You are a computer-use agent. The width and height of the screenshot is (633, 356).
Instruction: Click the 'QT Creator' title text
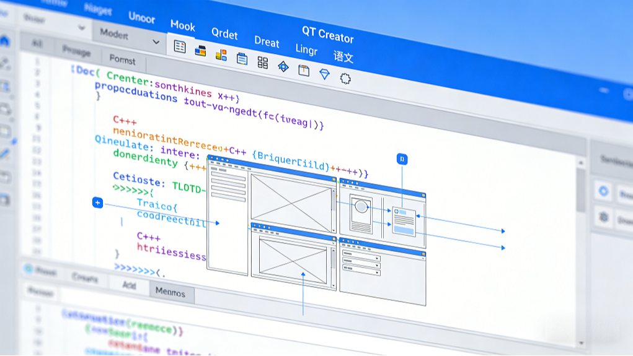(328, 35)
